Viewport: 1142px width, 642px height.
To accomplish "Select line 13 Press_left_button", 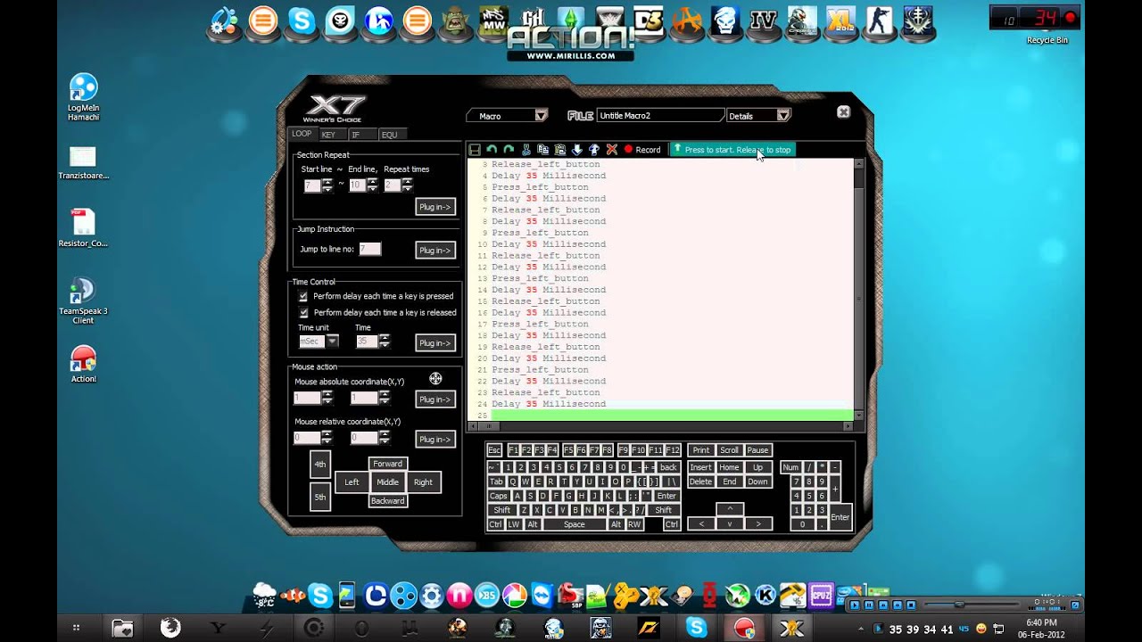I will point(540,278).
